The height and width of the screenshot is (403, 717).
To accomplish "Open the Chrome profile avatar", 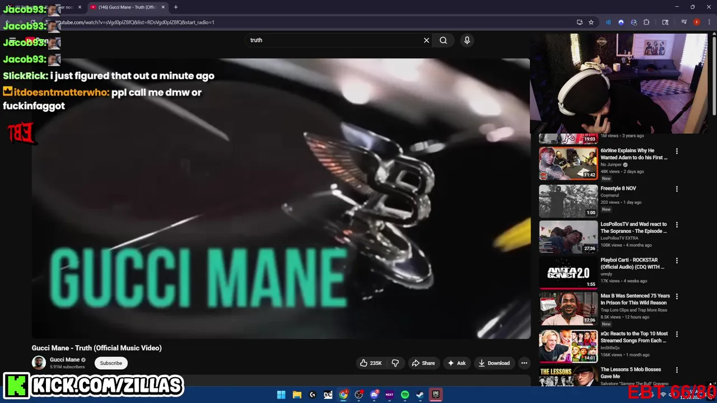I will 697,22.
